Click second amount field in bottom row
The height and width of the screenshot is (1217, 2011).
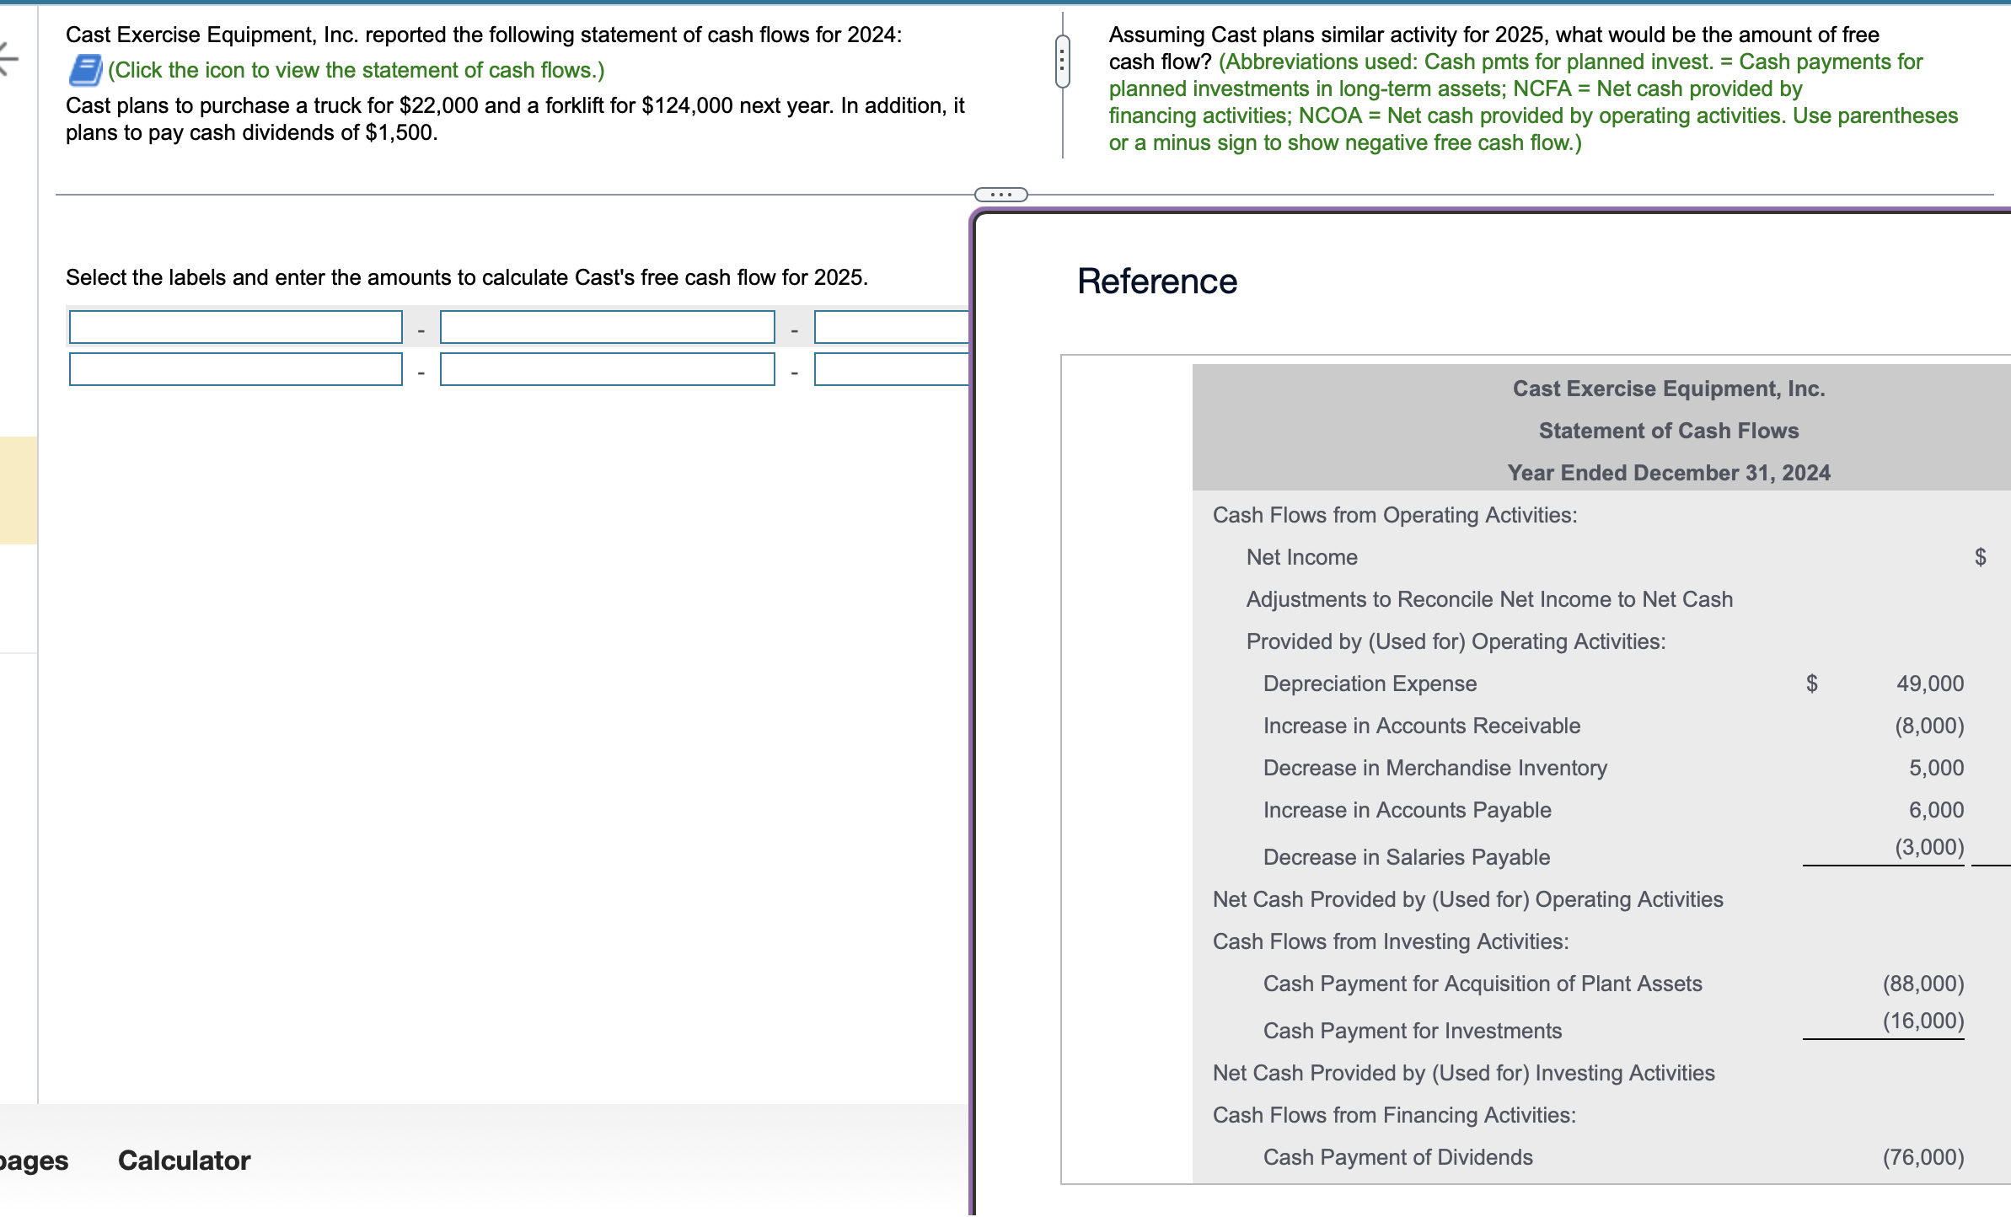click(x=607, y=369)
